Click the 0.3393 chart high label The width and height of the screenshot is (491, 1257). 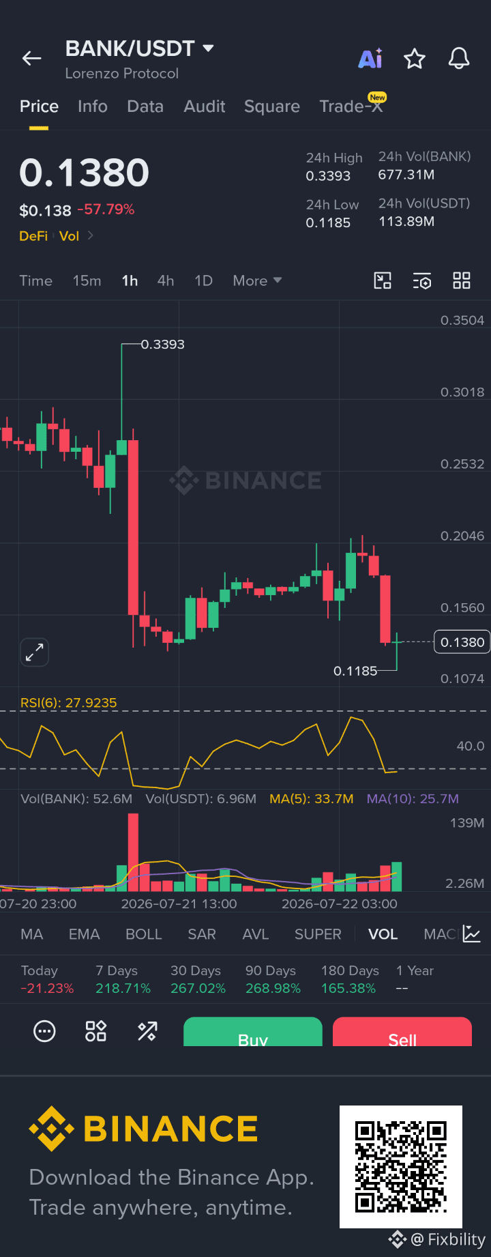pos(162,345)
